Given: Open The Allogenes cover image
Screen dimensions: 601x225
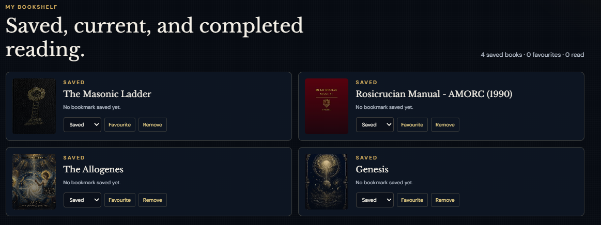Looking at the screenshot, I should pos(34,182).
